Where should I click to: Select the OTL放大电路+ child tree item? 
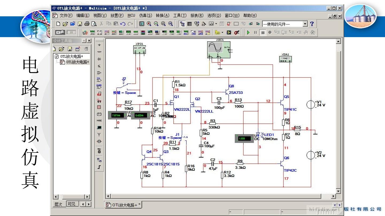click(x=78, y=62)
